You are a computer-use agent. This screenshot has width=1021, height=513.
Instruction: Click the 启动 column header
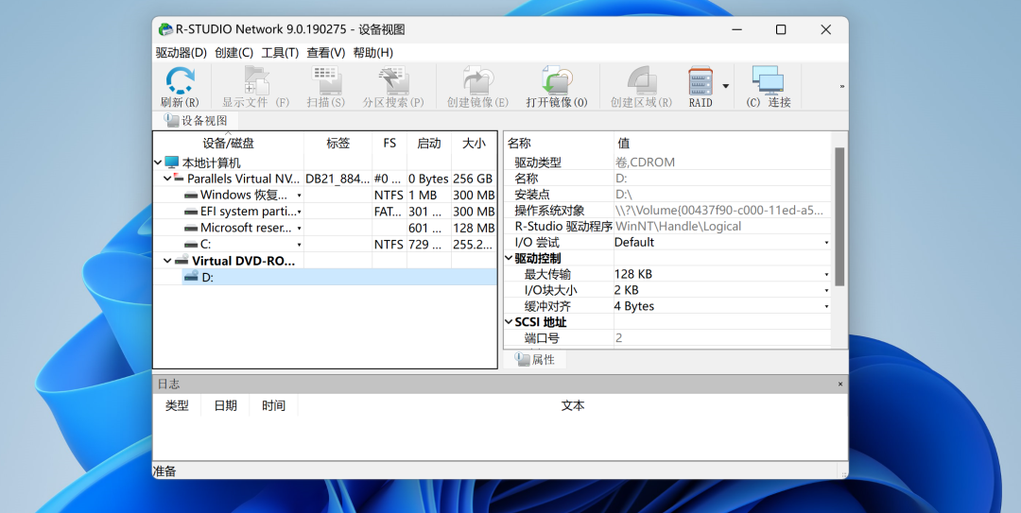click(x=428, y=144)
